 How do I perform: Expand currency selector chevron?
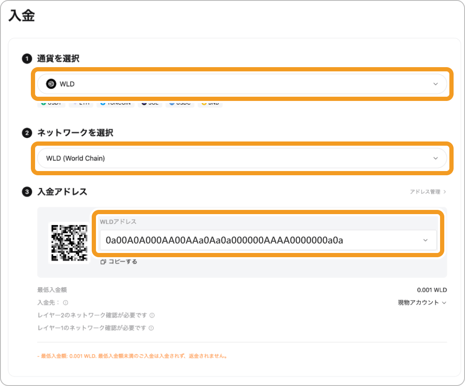(435, 84)
